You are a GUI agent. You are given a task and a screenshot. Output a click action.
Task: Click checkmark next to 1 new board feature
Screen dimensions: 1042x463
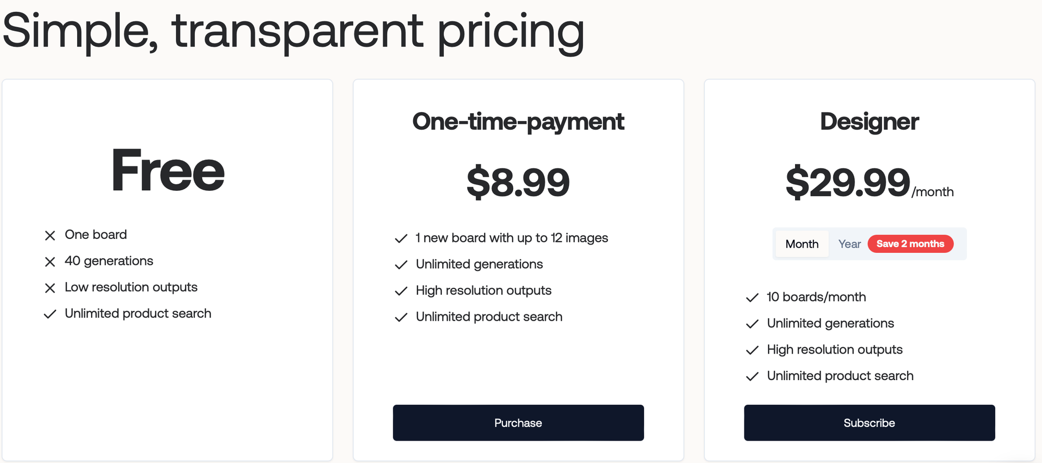(401, 239)
